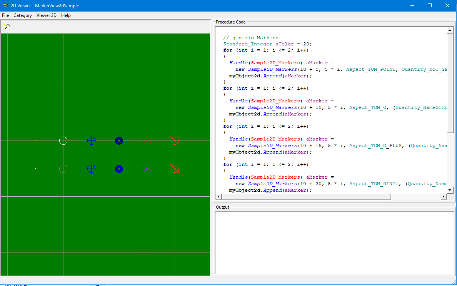Click the horizontal scrollbar thumb in code panel
The width and height of the screenshot is (457, 286).
[x=306, y=197]
